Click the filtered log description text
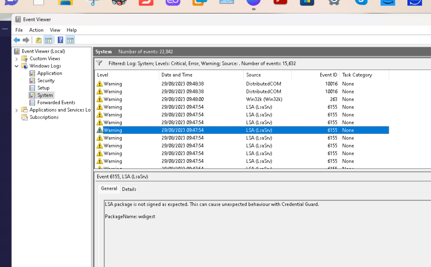 [x=202, y=64]
